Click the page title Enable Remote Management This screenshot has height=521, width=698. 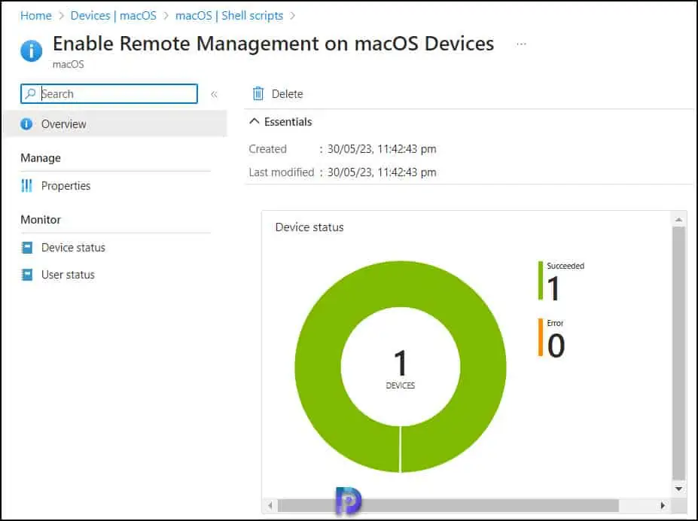pos(273,44)
